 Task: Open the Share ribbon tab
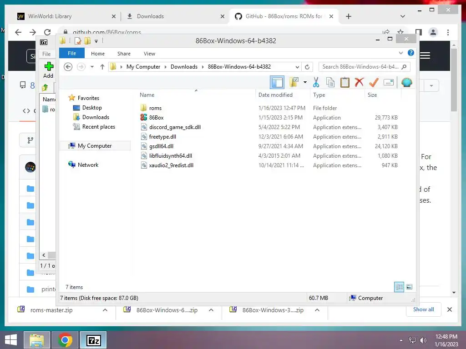pyautogui.click(x=124, y=54)
